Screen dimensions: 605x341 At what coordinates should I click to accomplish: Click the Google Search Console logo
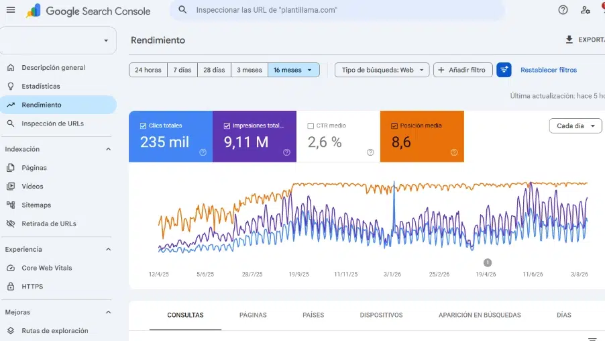pyautogui.click(x=89, y=11)
